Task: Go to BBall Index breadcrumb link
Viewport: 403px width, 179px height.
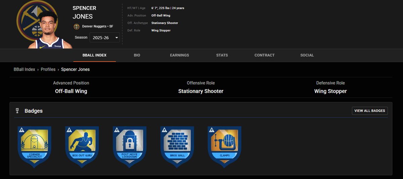Action: [25, 69]
